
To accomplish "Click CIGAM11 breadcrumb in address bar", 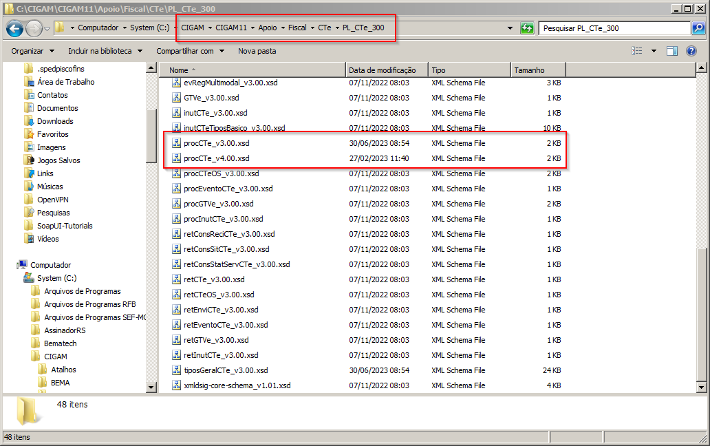I will pyautogui.click(x=231, y=28).
